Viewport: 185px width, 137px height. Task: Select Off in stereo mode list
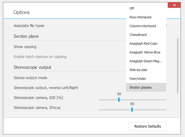(132, 8)
